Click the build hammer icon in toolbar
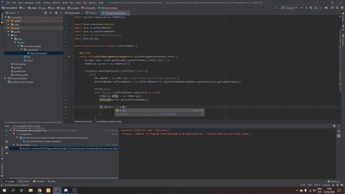This screenshot has width=345, height=194. 277,8
